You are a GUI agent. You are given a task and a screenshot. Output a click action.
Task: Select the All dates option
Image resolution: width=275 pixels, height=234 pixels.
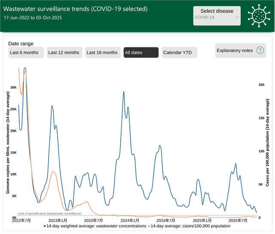click(141, 52)
